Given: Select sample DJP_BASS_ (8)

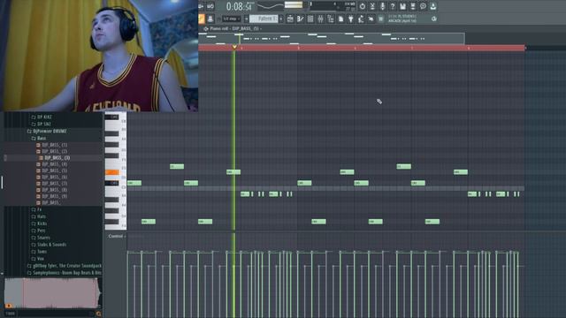Looking at the screenshot, I should tap(51, 190).
